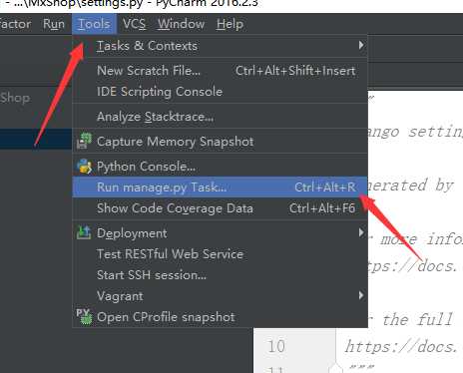Open the VCS menu
Viewport: 463px width, 373px height.
(134, 24)
